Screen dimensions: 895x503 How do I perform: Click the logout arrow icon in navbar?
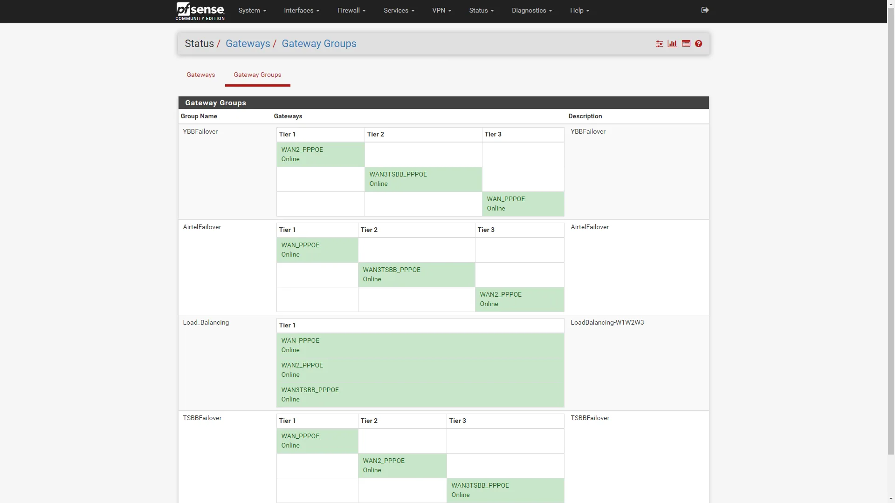(705, 10)
